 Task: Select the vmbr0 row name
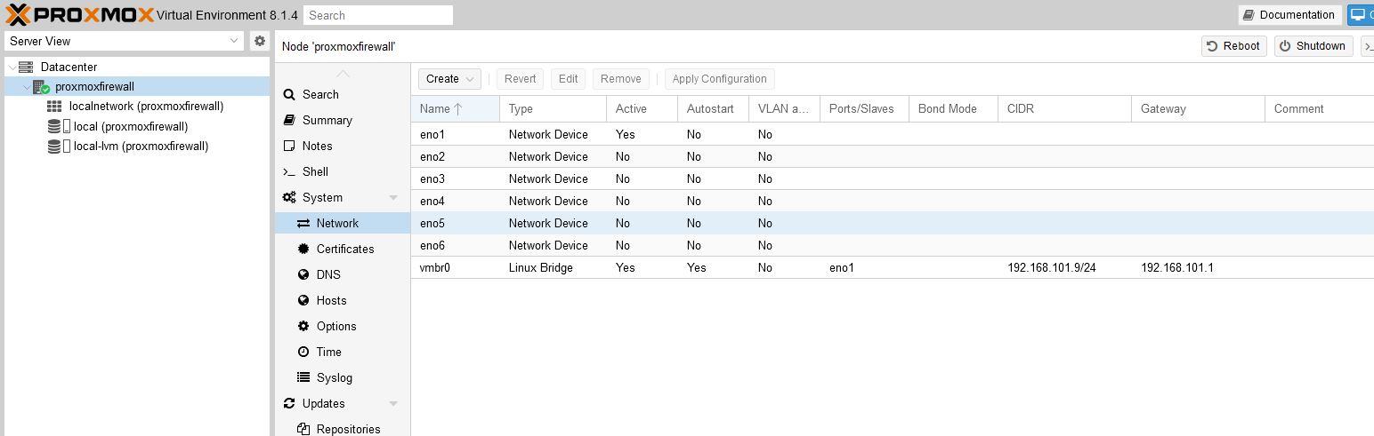[x=435, y=268]
